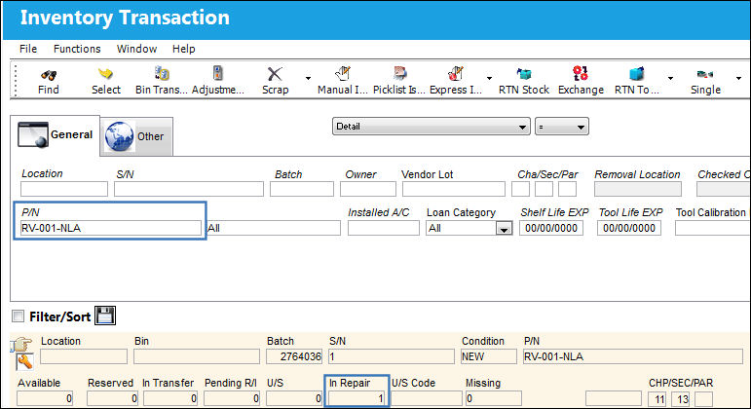The image size is (751, 409).
Task: Click the Find binoculars icon
Action: [x=49, y=75]
